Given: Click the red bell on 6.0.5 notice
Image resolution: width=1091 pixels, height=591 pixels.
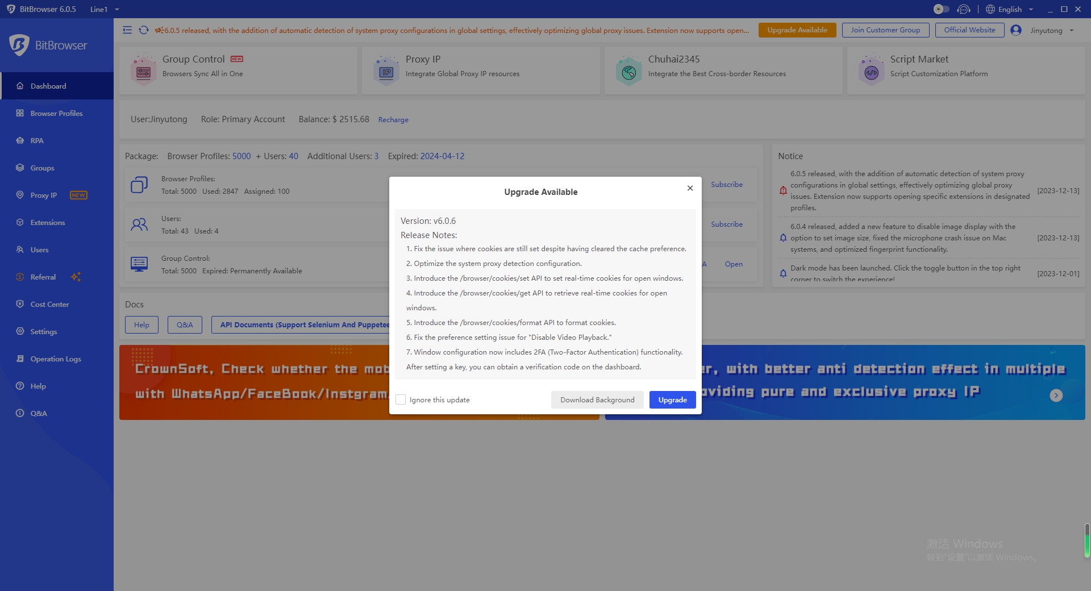Looking at the screenshot, I should click(783, 191).
